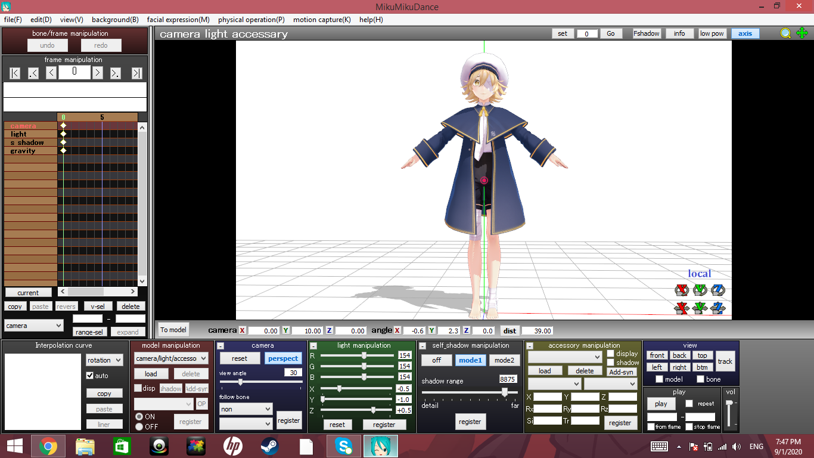The width and height of the screenshot is (814, 458).
Task: Click the green move-view cross icon
Action: click(x=802, y=33)
